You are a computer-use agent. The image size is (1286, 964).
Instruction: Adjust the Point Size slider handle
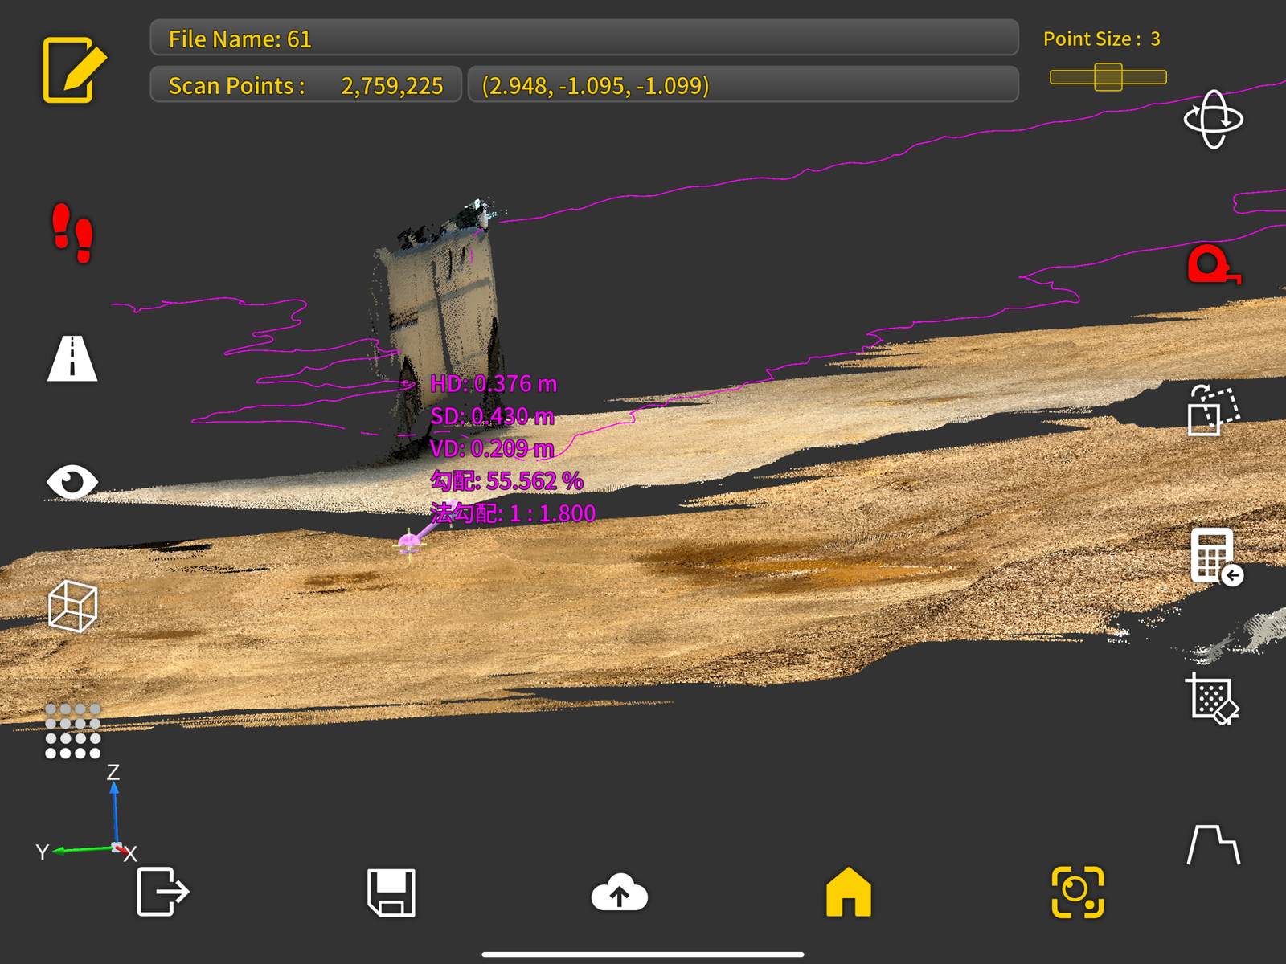click(1108, 77)
